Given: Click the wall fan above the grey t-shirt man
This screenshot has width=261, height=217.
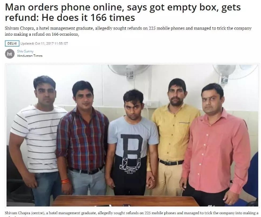Looking at the screenshot, I should pos(129,70).
